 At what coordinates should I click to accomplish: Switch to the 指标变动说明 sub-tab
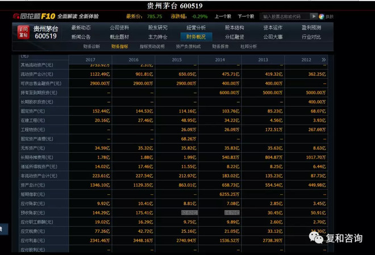click(x=152, y=47)
